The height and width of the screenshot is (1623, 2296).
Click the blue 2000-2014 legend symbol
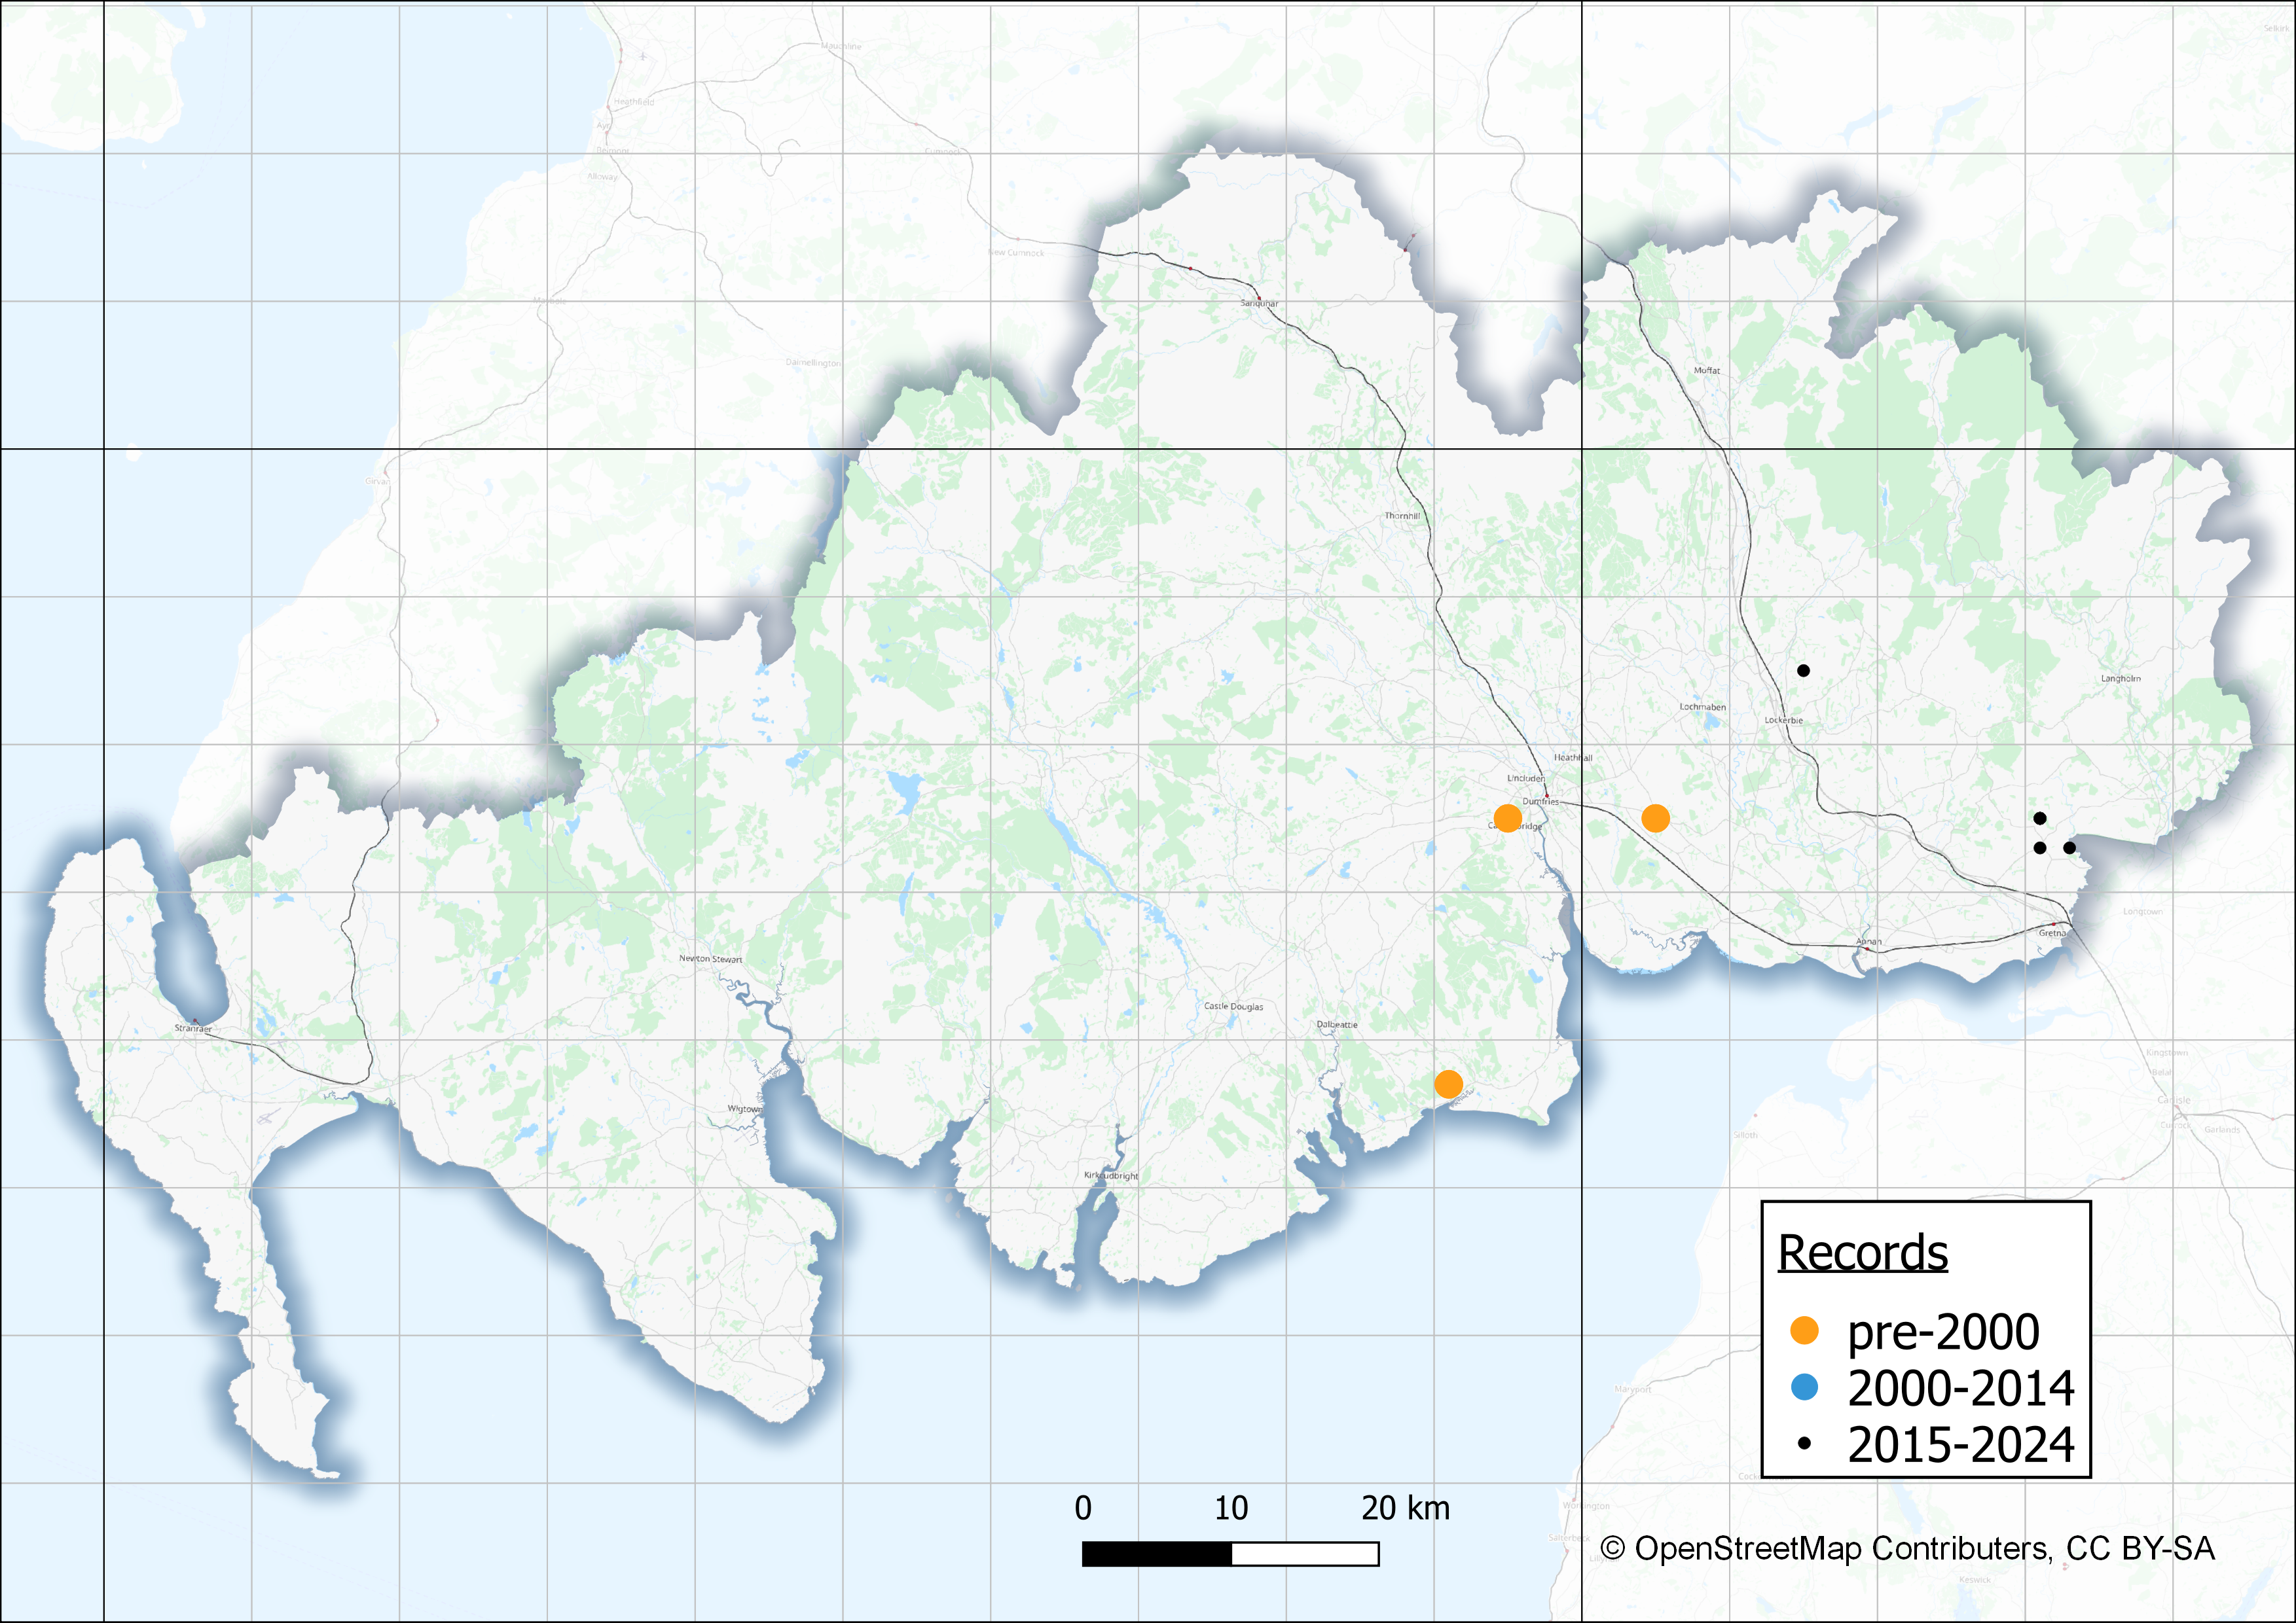tap(1804, 1387)
